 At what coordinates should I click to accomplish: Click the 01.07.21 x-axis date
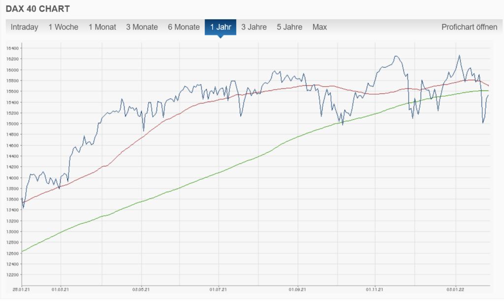pos(218,289)
